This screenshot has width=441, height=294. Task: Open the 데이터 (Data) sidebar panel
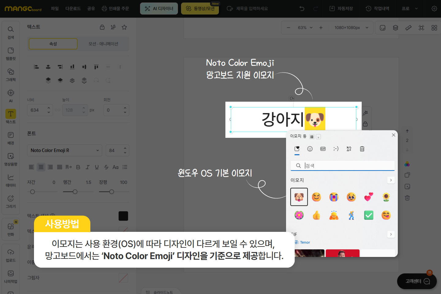point(11,180)
